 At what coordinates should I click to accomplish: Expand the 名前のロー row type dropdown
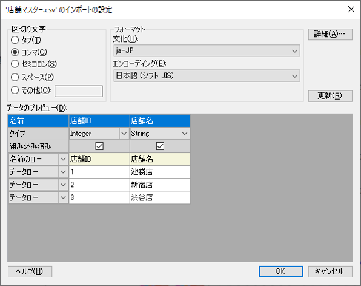[63, 159]
